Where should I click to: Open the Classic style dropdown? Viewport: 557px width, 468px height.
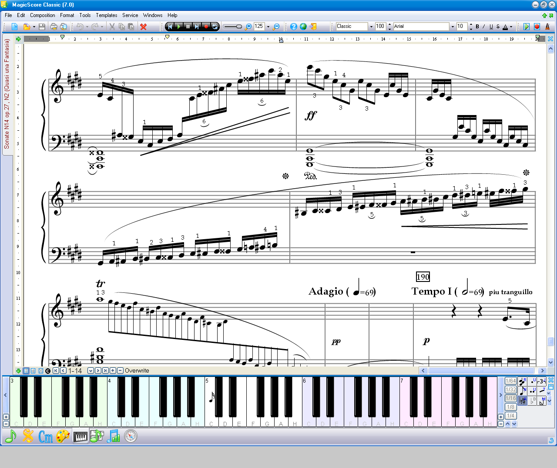click(371, 27)
